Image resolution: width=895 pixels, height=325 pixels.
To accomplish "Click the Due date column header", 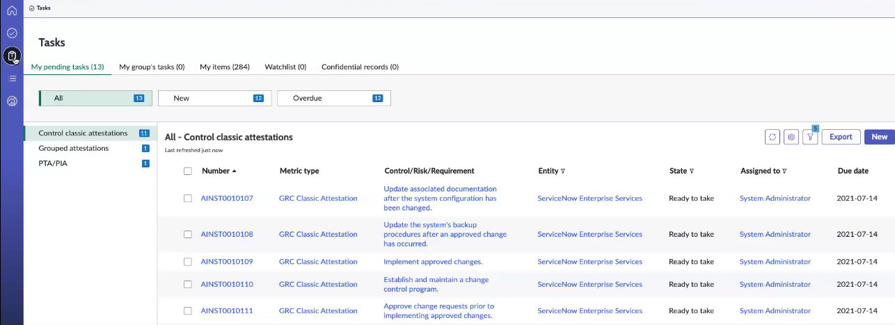I will coord(853,171).
